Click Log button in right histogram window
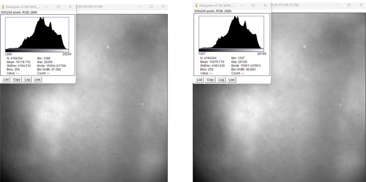The width and height of the screenshot is (366, 182). click(221, 80)
